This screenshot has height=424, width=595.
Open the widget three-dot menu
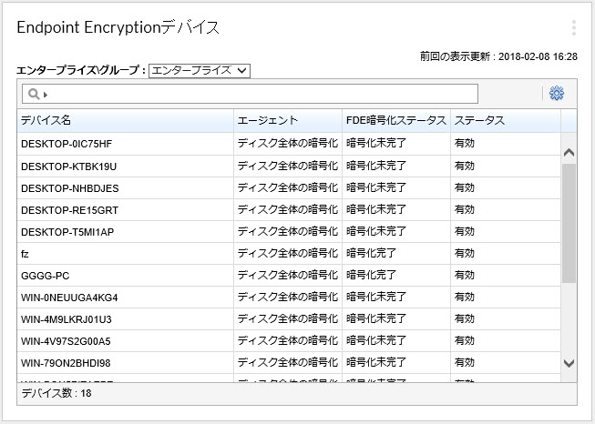(x=573, y=27)
